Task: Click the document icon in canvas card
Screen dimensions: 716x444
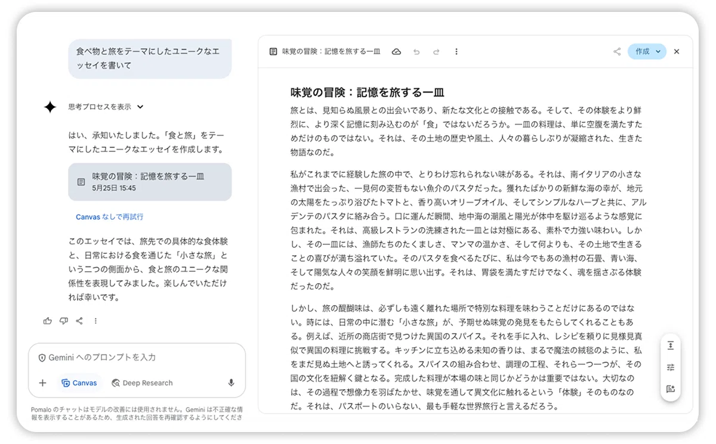Action: [81, 182]
